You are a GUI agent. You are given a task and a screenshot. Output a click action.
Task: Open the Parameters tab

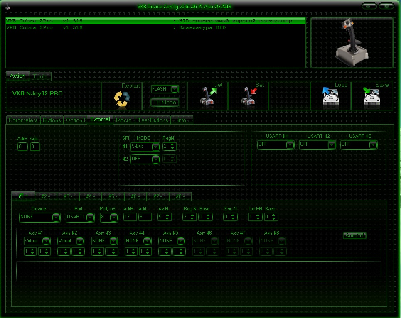tap(23, 120)
